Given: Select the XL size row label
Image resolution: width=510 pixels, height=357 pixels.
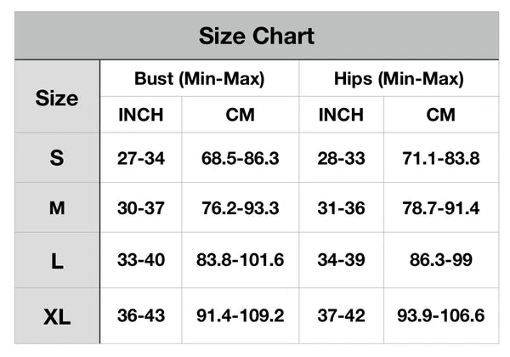Looking at the screenshot, I should 57,316.
